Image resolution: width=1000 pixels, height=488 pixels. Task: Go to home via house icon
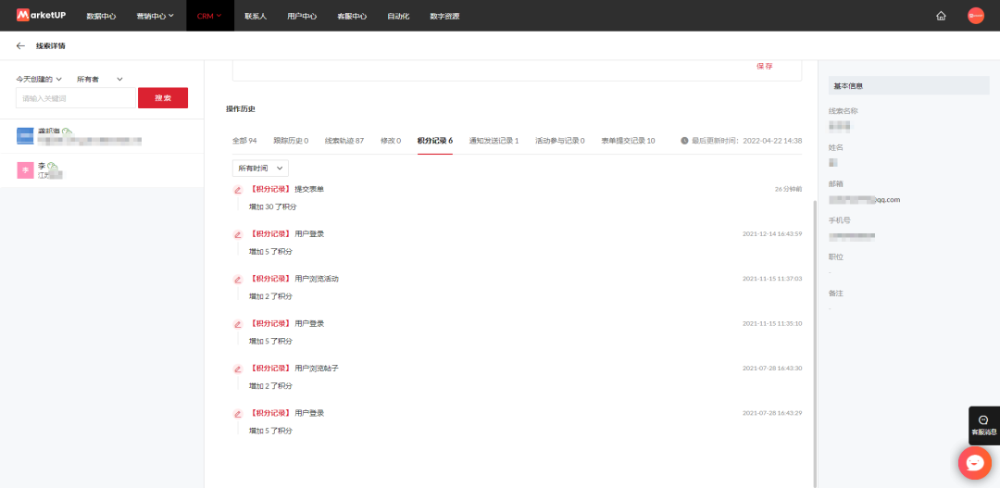(941, 16)
